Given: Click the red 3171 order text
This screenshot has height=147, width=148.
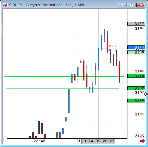Looking at the screenshot, I should pyautogui.click(x=112, y=46).
